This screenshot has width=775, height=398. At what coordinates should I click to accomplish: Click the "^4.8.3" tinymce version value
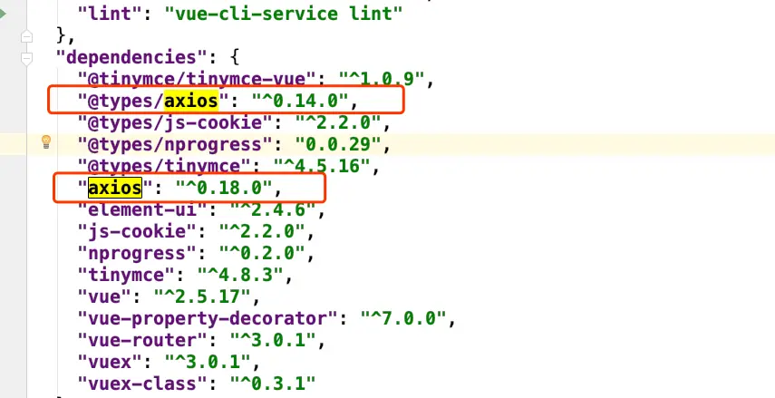241,275
